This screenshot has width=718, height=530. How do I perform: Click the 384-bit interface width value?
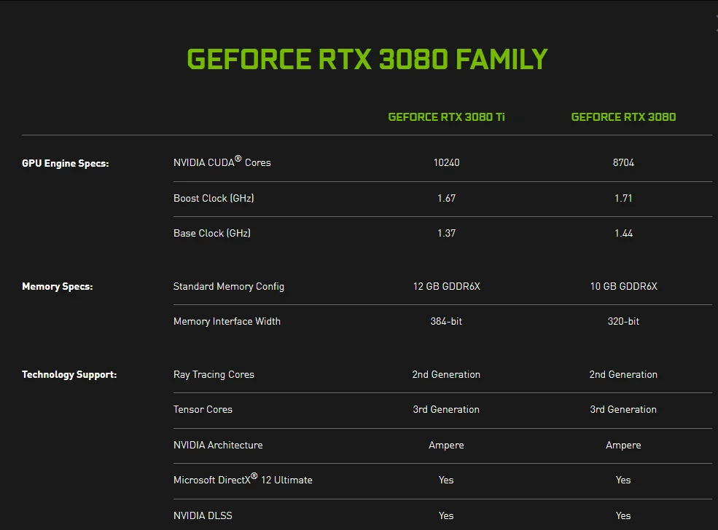(x=446, y=321)
